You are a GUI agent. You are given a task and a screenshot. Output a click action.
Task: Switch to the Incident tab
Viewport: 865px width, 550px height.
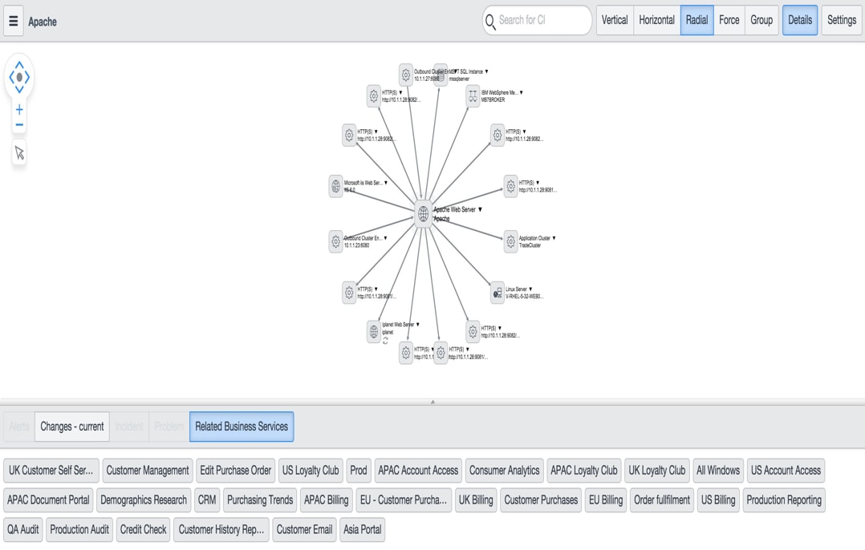pos(129,427)
